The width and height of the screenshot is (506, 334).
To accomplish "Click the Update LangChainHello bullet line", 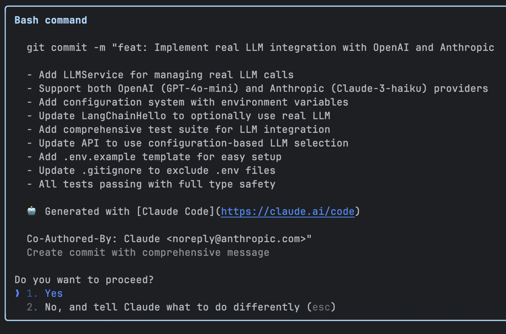I will pyautogui.click(x=178, y=116).
